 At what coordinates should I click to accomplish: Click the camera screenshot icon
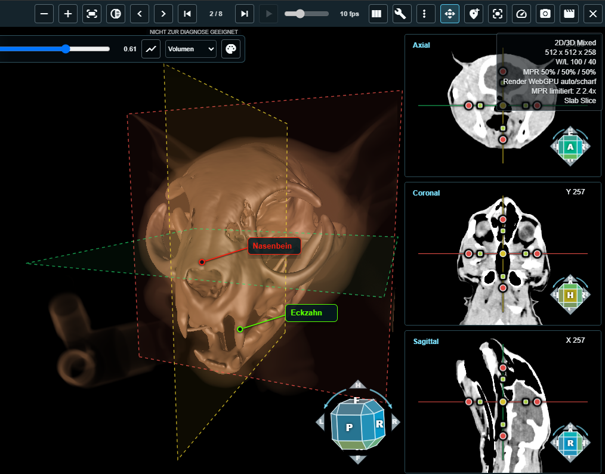[x=545, y=14]
